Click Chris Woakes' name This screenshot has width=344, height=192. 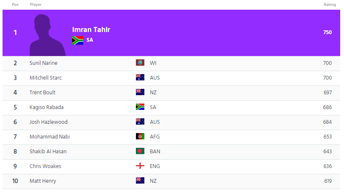coord(45,166)
